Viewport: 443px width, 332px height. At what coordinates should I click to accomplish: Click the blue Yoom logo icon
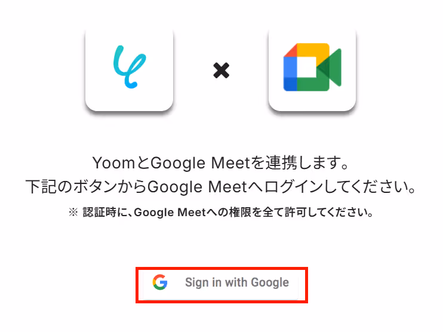tap(130, 67)
